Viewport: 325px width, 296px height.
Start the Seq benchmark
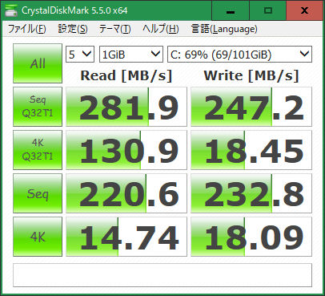coord(38,193)
